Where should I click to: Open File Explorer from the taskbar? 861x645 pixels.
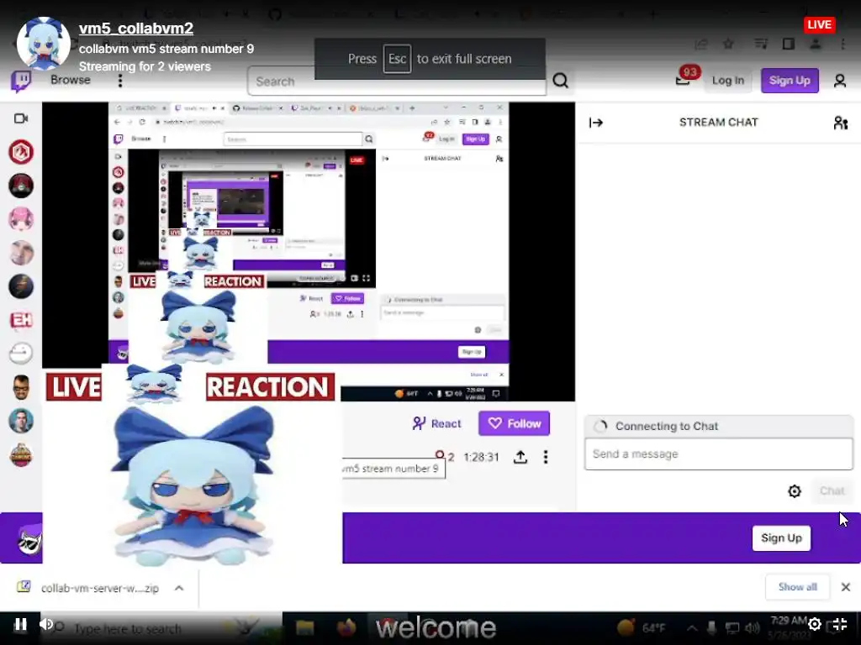(304, 627)
